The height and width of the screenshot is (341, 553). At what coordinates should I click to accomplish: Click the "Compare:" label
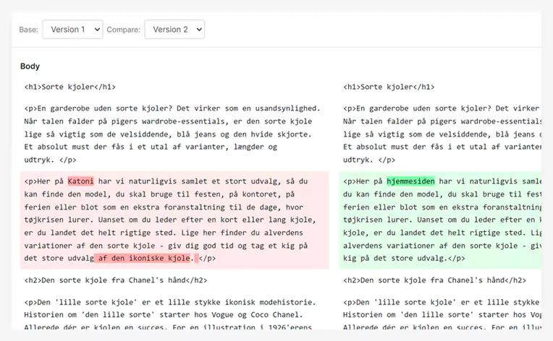123,30
